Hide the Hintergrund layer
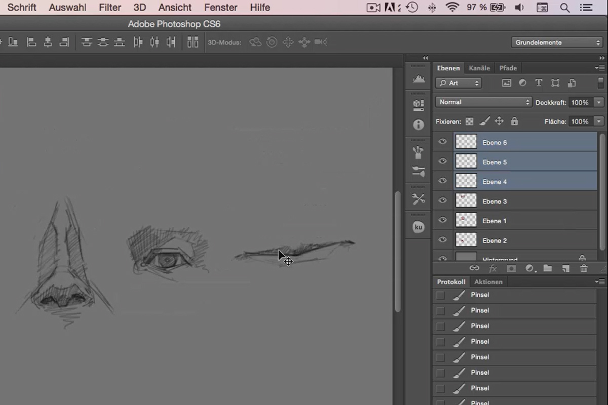Image resolution: width=608 pixels, height=405 pixels. (442, 259)
